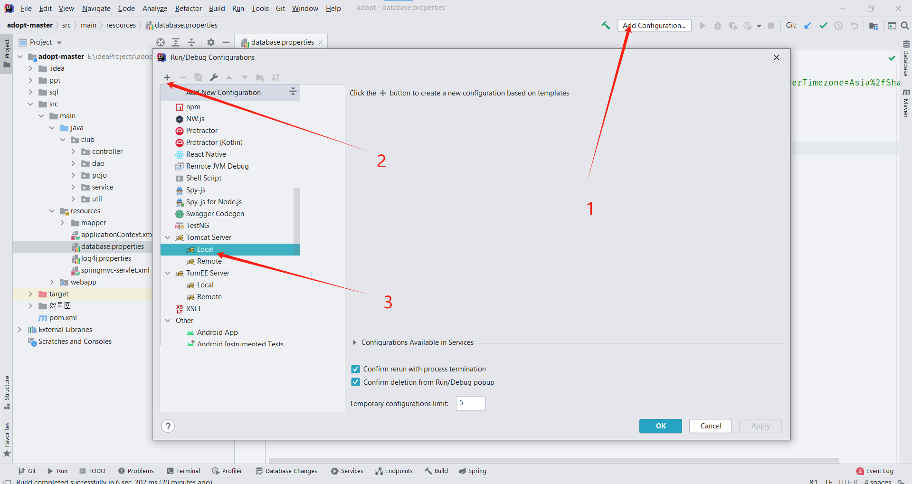Select Shell Script template

pos(230,178)
